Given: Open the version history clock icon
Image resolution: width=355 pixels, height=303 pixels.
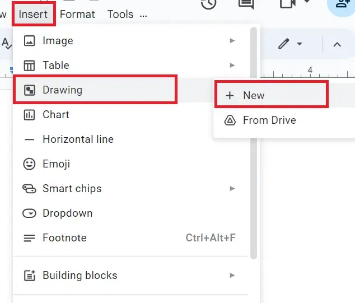Looking at the screenshot, I should [x=209, y=3].
